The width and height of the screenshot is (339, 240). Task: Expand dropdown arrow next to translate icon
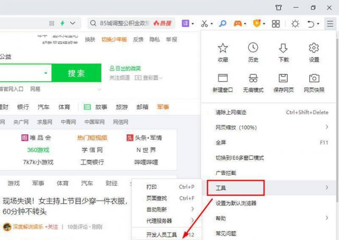tap(192, 24)
